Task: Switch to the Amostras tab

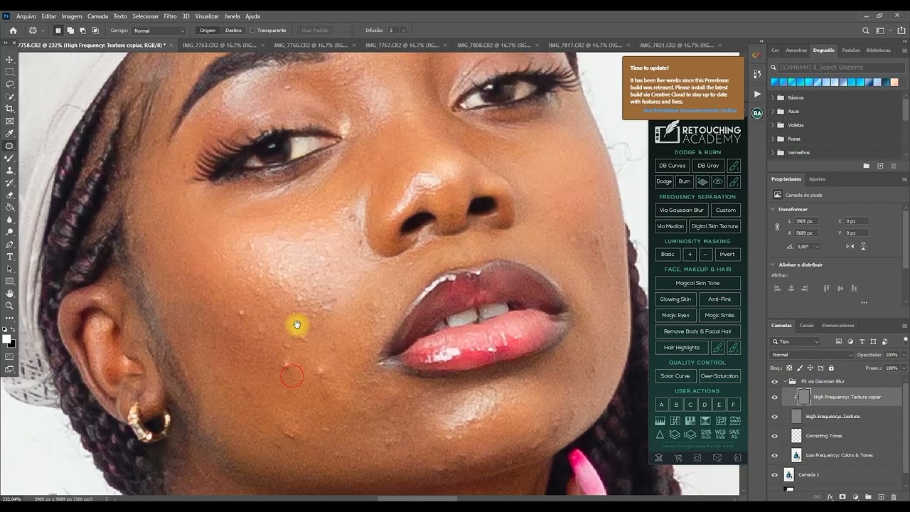Action: coord(796,50)
